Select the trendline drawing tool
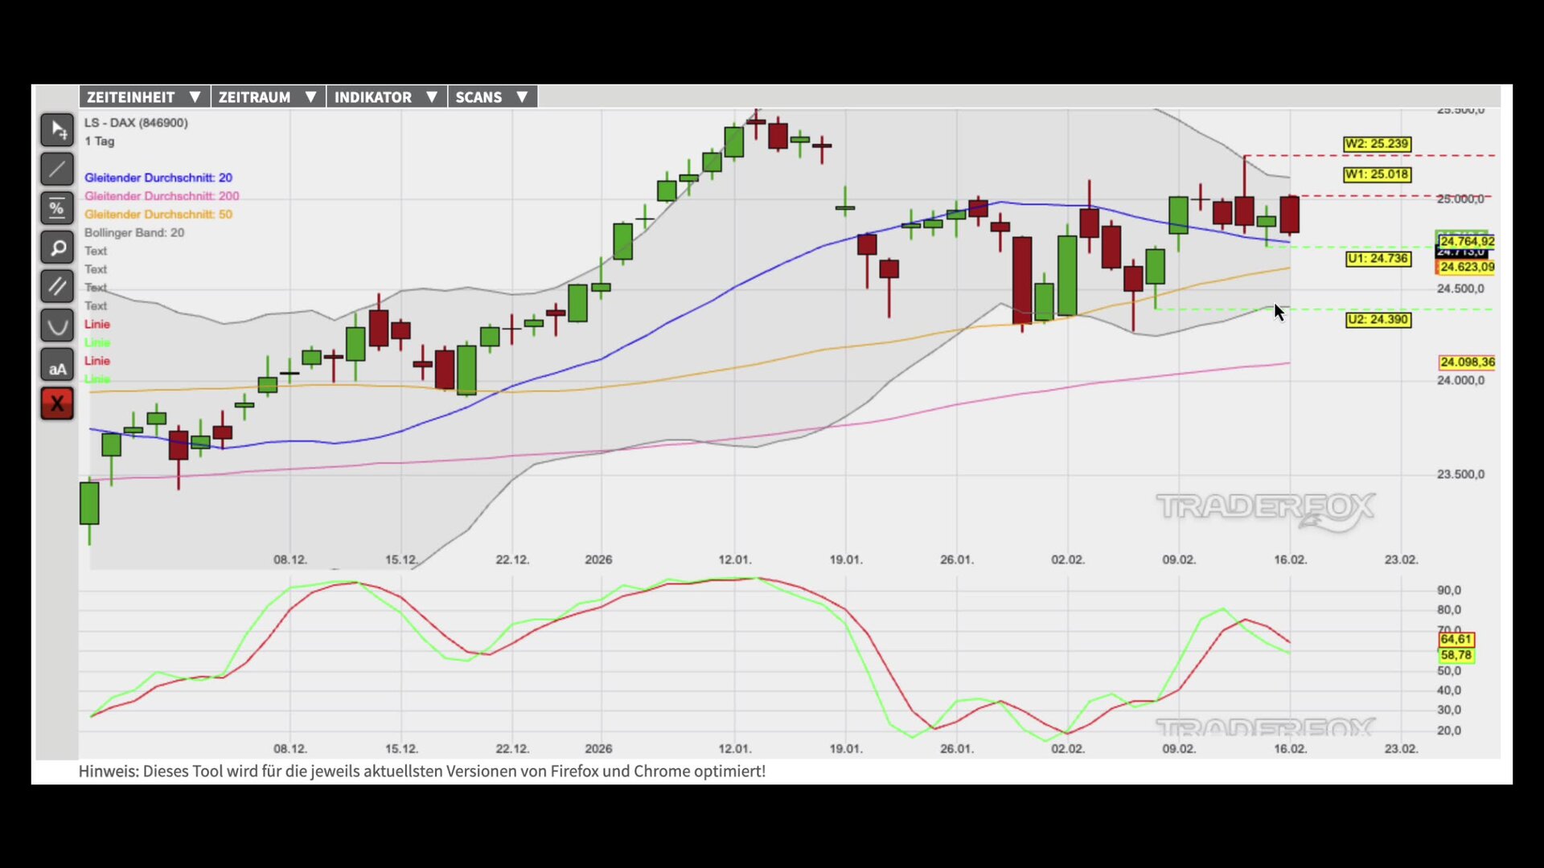Image resolution: width=1544 pixels, height=868 pixels. coord(57,169)
